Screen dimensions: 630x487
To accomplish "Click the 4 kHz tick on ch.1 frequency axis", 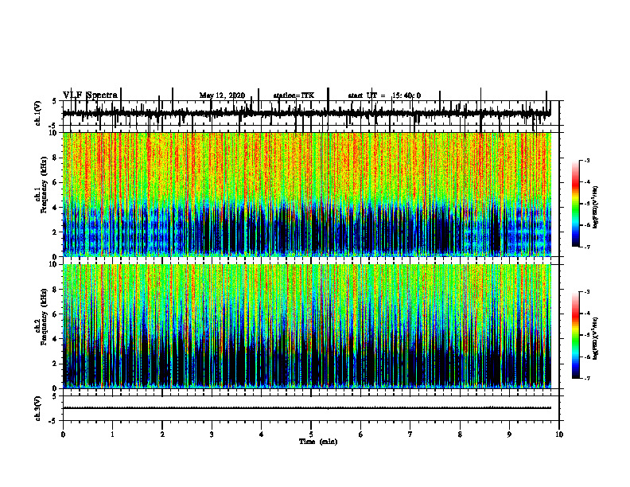I will [56, 208].
